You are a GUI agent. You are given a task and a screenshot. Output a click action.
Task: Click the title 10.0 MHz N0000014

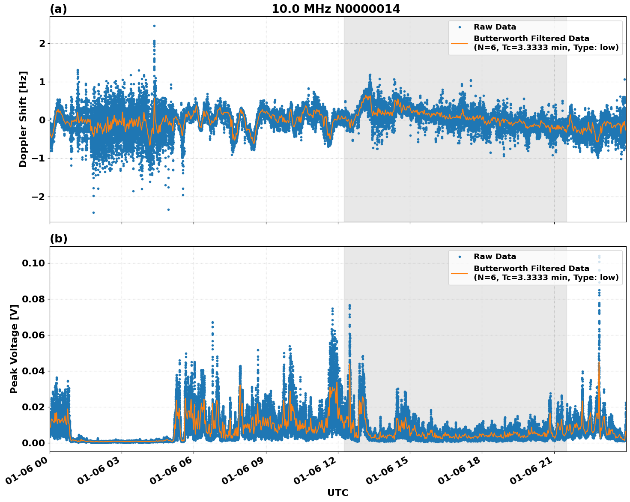[x=337, y=8]
